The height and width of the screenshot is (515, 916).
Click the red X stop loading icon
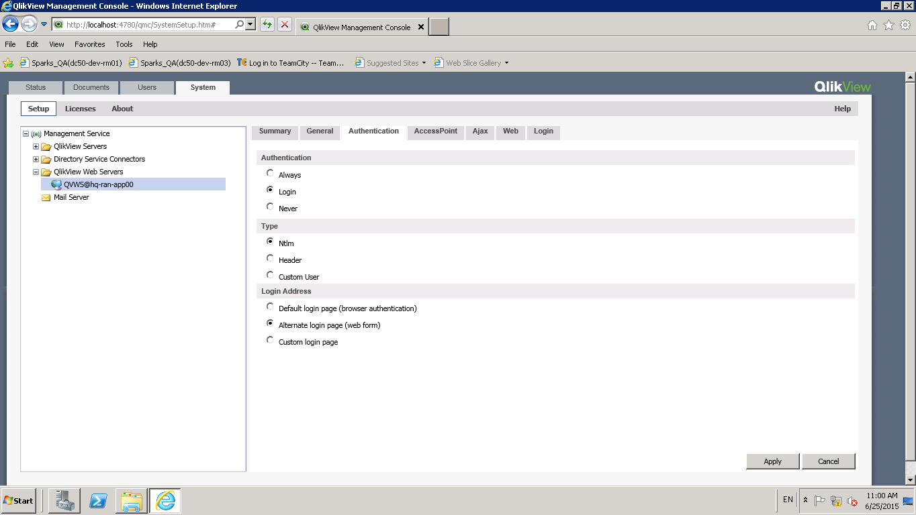click(285, 25)
